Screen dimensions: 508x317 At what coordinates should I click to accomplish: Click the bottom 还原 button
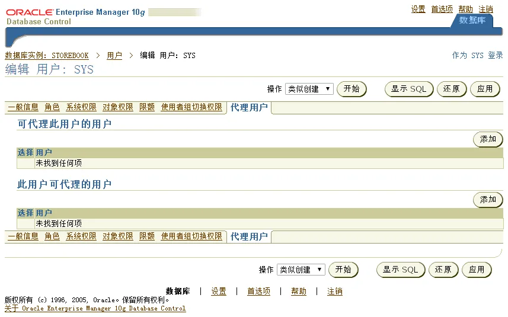pyautogui.click(x=443, y=270)
